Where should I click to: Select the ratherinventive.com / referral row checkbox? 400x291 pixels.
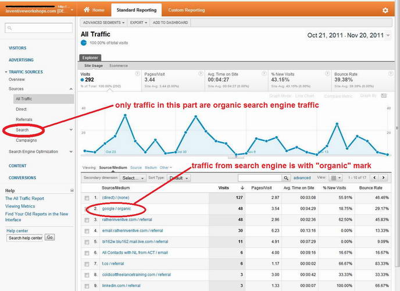(87, 220)
